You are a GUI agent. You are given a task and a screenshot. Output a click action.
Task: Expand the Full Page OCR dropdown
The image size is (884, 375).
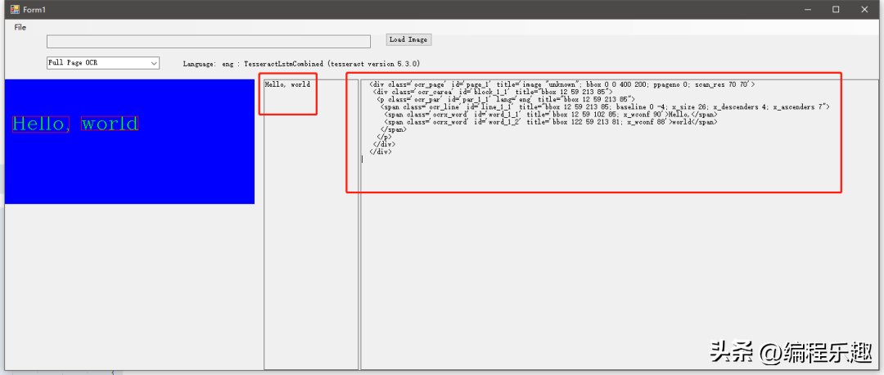pyautogui.click(x=153, y=63)
